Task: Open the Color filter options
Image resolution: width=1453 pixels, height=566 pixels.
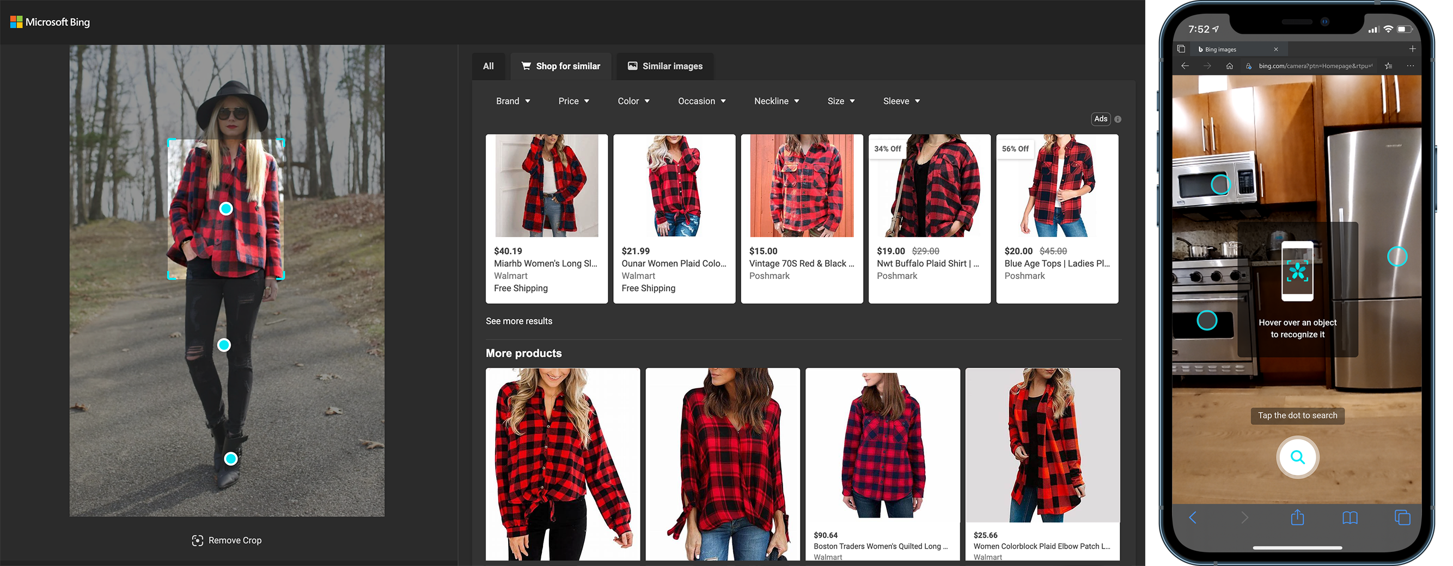Action: (633, 101)
